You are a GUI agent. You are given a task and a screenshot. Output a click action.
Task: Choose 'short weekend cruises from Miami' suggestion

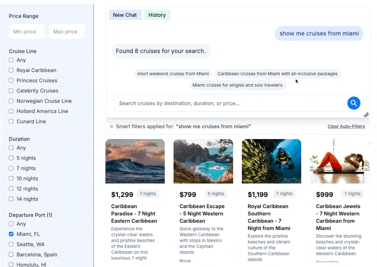[173, 74]
